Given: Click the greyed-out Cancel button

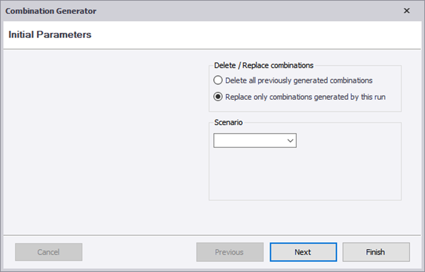Looking at the screenshot, I should click(x=48, y=252).
